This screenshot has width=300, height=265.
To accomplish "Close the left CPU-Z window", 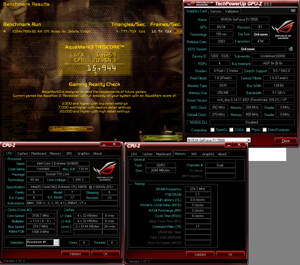I will 114,144.
